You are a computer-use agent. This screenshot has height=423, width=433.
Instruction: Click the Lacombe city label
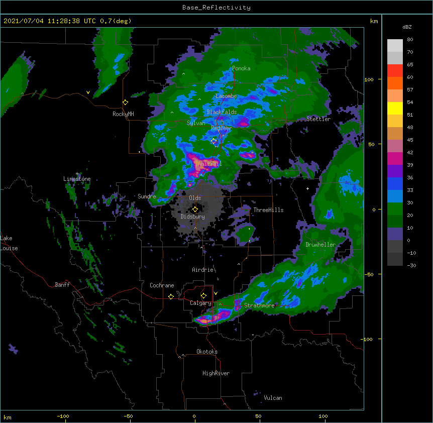[226, 96]
